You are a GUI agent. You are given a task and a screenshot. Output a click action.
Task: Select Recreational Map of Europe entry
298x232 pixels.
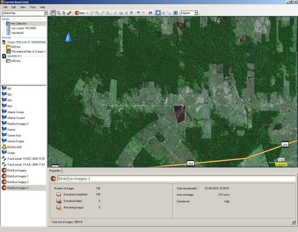[x=28, y=52]
